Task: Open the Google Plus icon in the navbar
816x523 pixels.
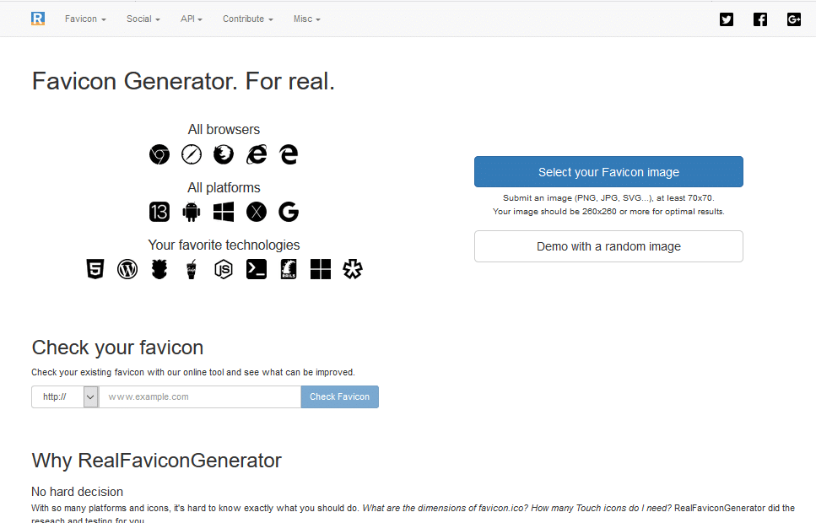Action: tap(793, 19)
